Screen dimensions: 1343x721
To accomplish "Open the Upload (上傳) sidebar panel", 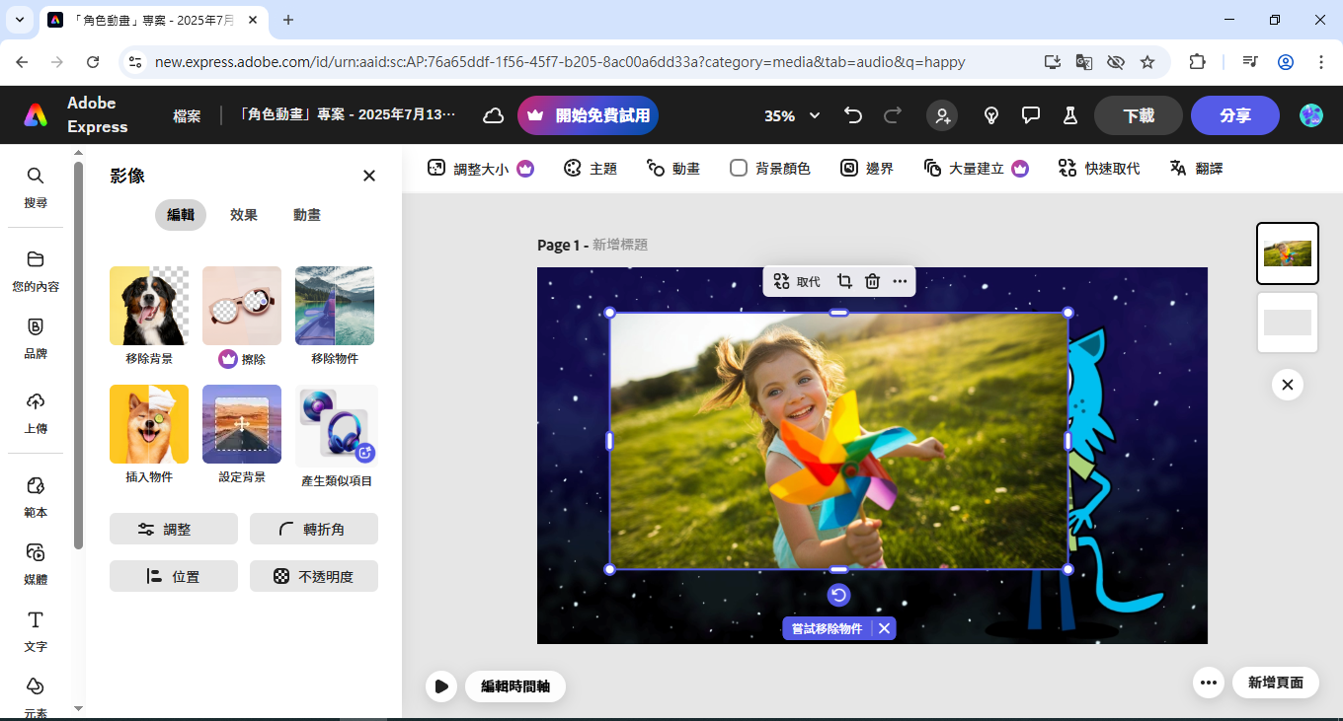I will coord(36,412).
